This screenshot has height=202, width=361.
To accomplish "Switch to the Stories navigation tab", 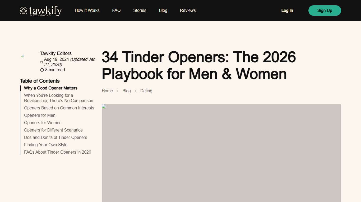I will [140, 10].
